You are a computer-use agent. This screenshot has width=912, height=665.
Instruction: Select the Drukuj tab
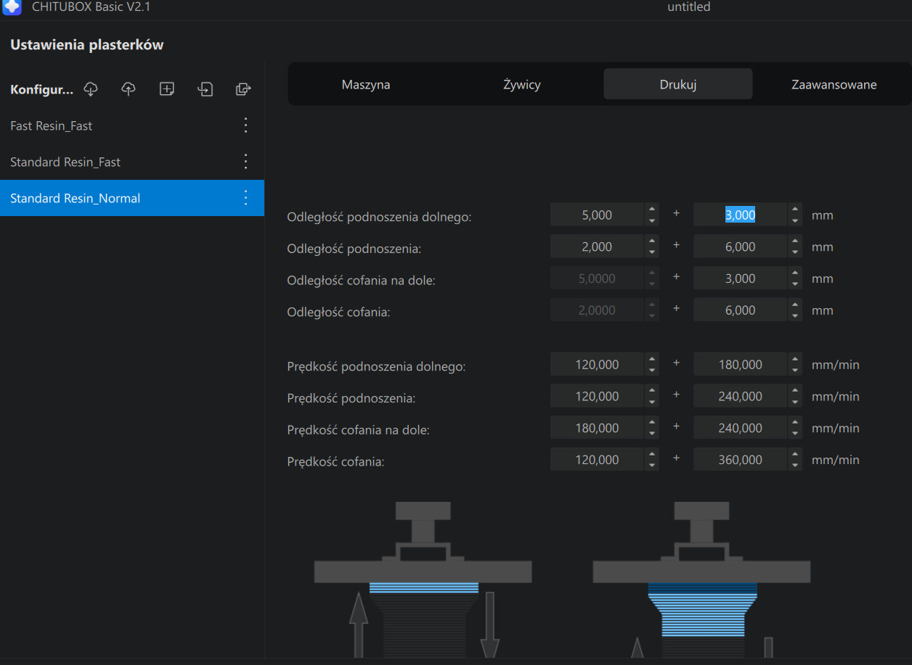pyautogui.click(x=678, y=84)
